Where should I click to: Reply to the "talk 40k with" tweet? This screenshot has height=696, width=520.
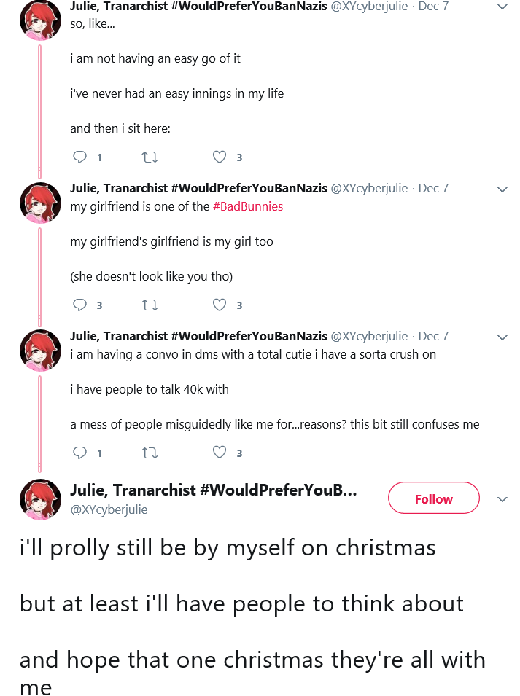(80, 453)
